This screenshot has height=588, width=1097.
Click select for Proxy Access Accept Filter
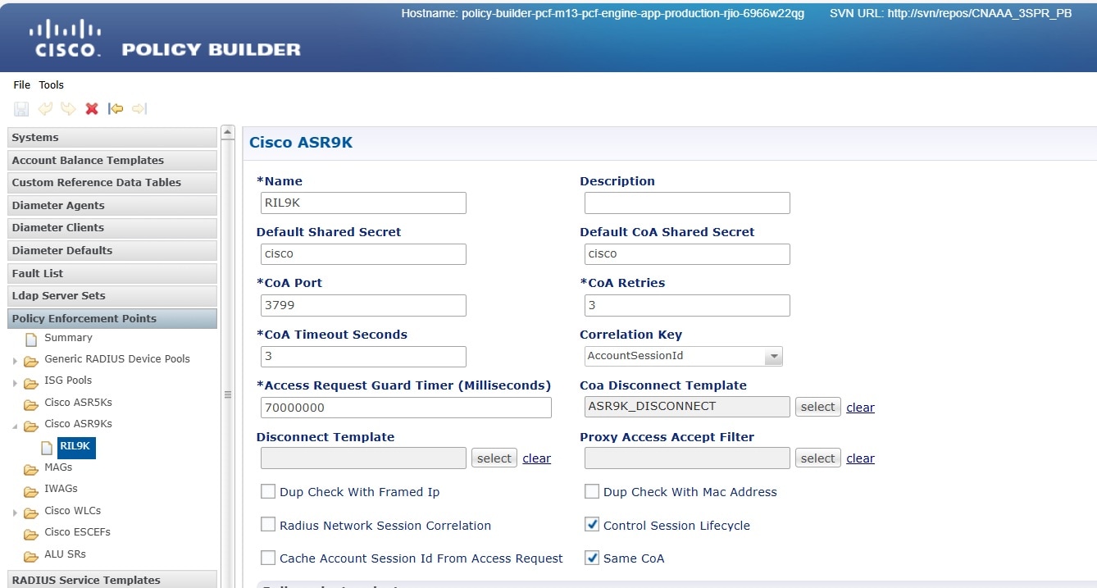tap(817, 458)
